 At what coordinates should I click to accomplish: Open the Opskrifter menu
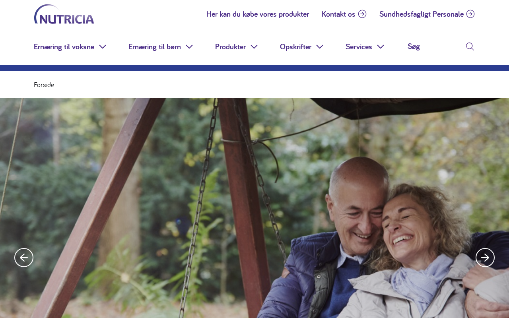295,47
